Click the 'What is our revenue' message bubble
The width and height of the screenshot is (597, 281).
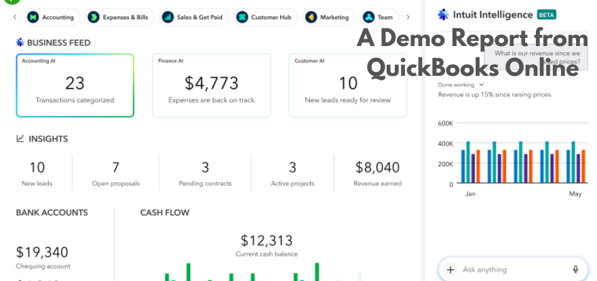click(x=537, y=58)
